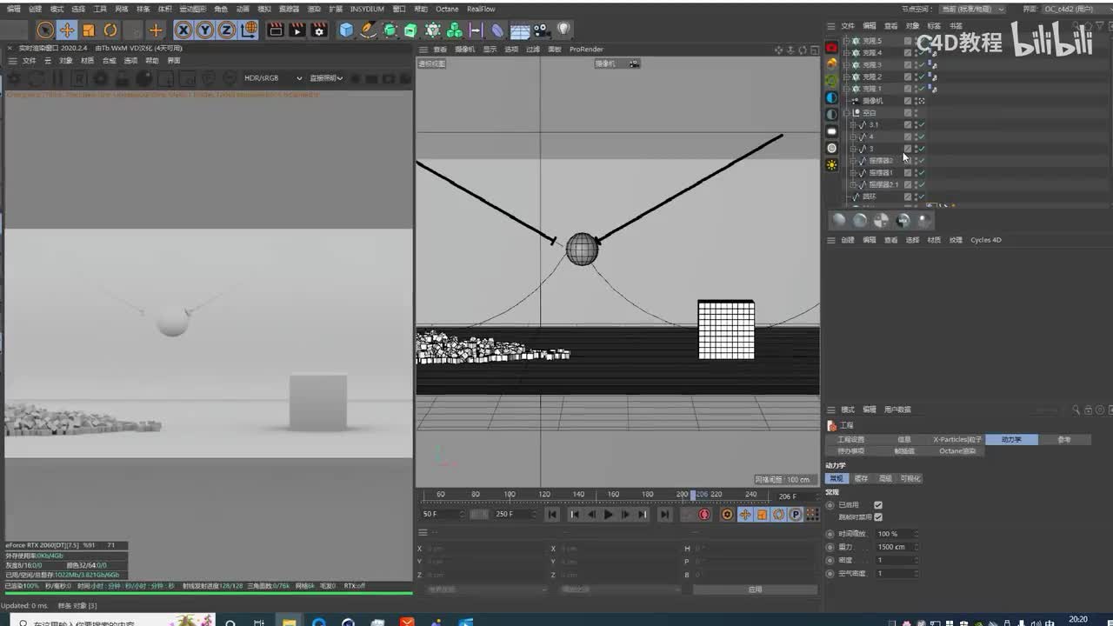Toggle the Z axis lock

(x=226, y=30)
